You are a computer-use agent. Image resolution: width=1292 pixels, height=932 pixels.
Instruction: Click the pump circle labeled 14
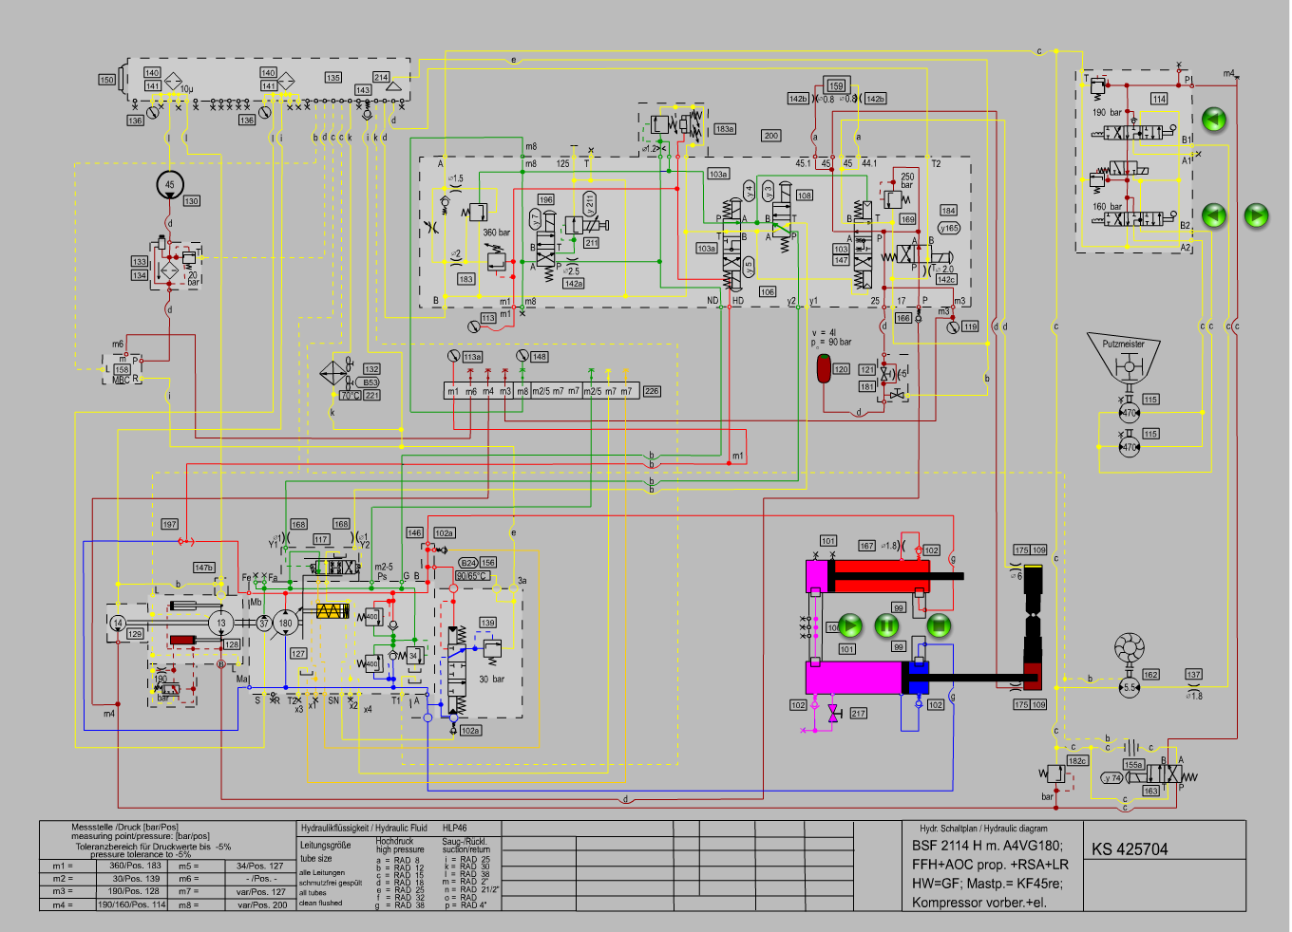[118, 623]
